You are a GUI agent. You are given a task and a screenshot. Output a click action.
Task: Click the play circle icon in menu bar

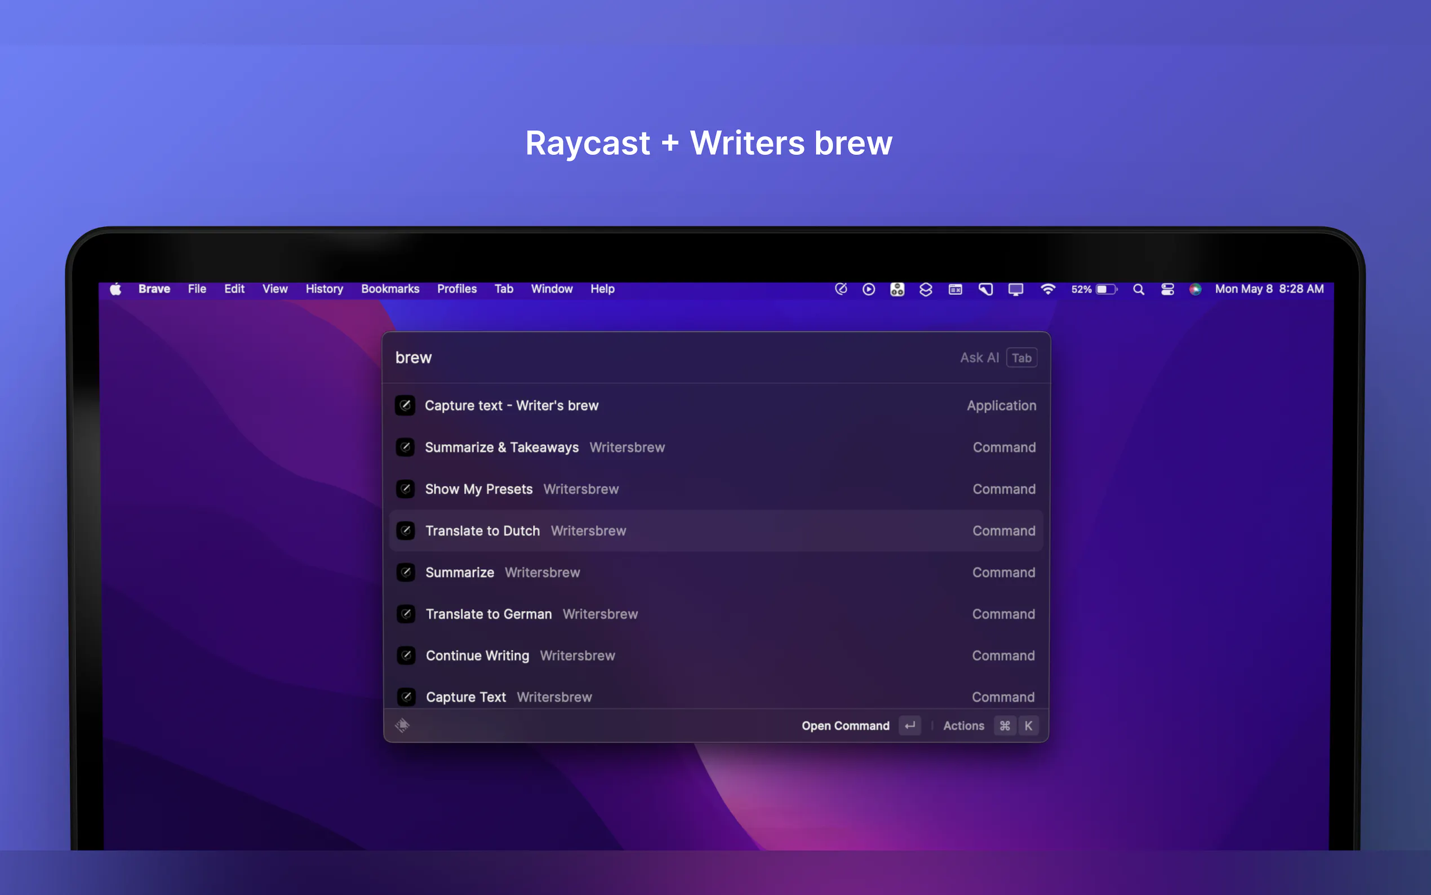tap(868, 290)
